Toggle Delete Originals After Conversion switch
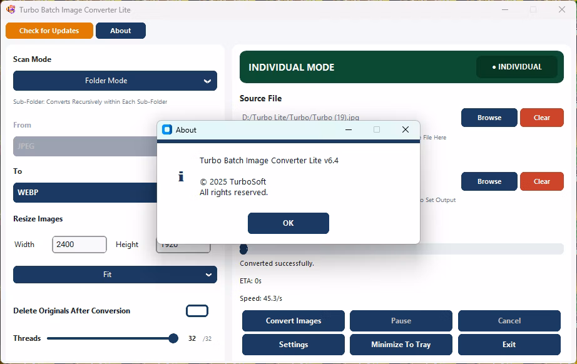This screenshot has height=364, width=577. point(197,311)
